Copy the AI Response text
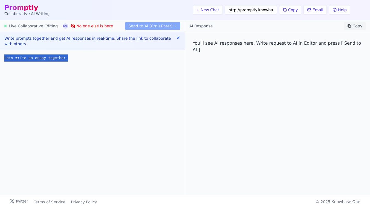 click(x=354, y=26)
